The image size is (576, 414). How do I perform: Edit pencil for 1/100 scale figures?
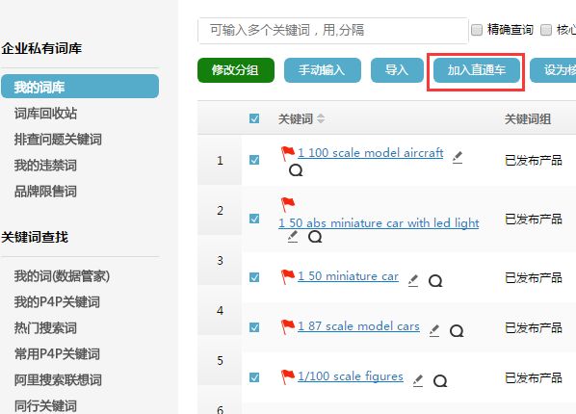click(418, 380)
